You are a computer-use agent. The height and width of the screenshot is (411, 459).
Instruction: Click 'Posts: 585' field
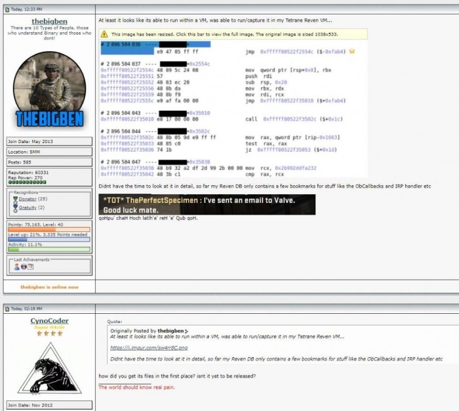(49, 162)
